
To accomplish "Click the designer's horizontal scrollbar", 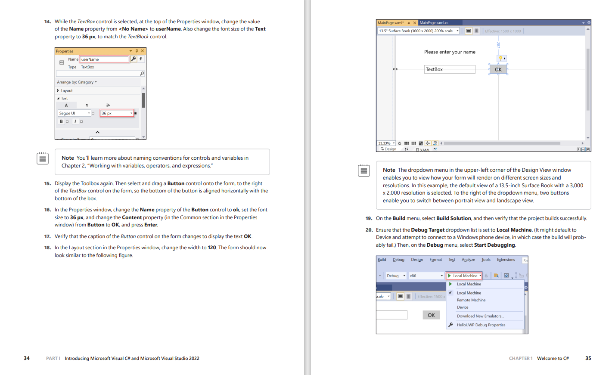I will [502, 143].
